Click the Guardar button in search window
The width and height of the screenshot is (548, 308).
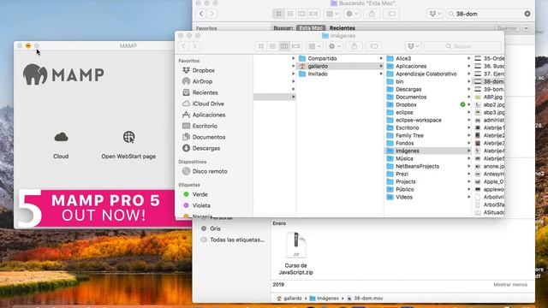pyautogui.click(x=507, y=28)
